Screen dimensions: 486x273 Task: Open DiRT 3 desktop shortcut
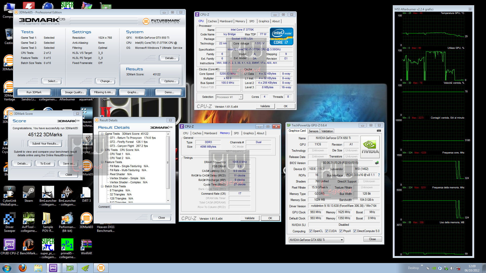(86, 194)
